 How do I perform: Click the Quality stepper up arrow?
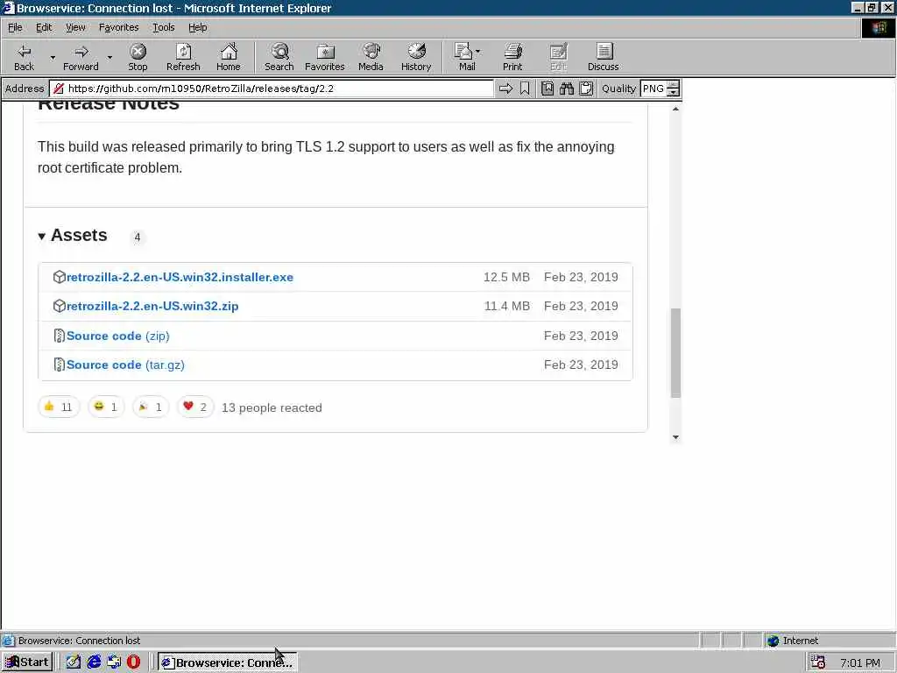(674, 85)
